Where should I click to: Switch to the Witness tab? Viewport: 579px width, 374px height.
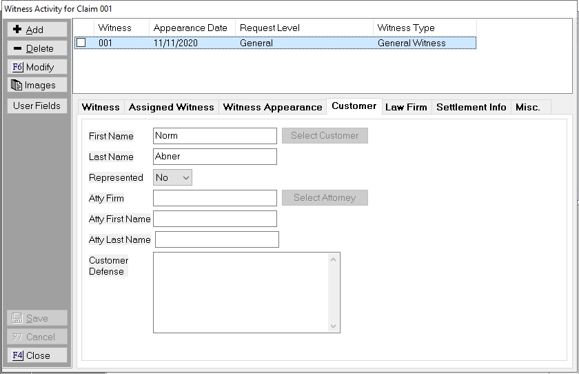pyautogui.click(x=101, y=107)
